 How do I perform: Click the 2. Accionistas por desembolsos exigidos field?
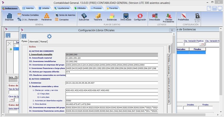tap(112, 101)
